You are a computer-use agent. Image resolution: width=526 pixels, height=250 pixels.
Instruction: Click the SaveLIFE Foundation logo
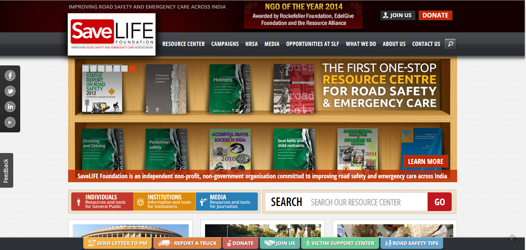point(112,34)
